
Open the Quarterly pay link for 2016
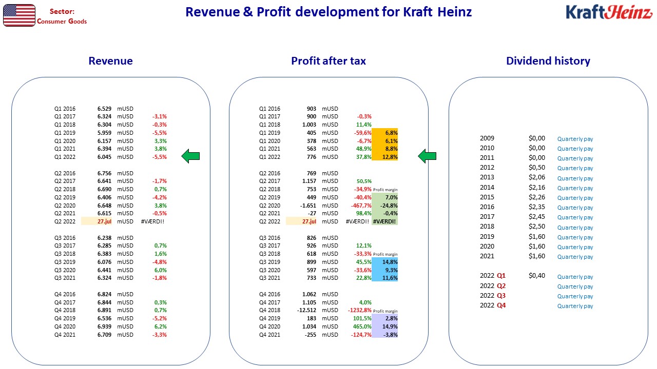[575, 208]
